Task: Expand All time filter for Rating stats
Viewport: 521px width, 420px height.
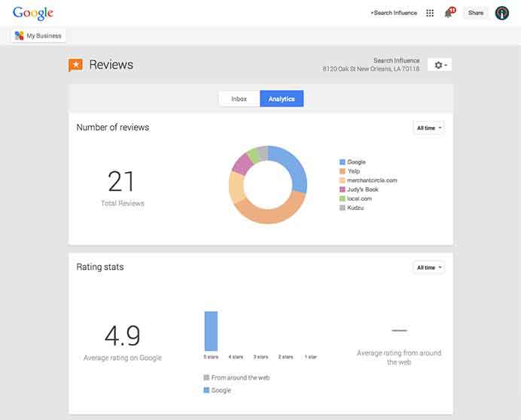Action: (x=429, y=267)
